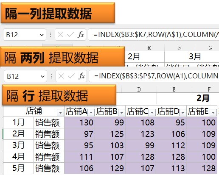Click the enter checkmark icon beside the $B3:$K7 formula
Viewport: 219px width, 175px height.
click(x=70, y=35)
